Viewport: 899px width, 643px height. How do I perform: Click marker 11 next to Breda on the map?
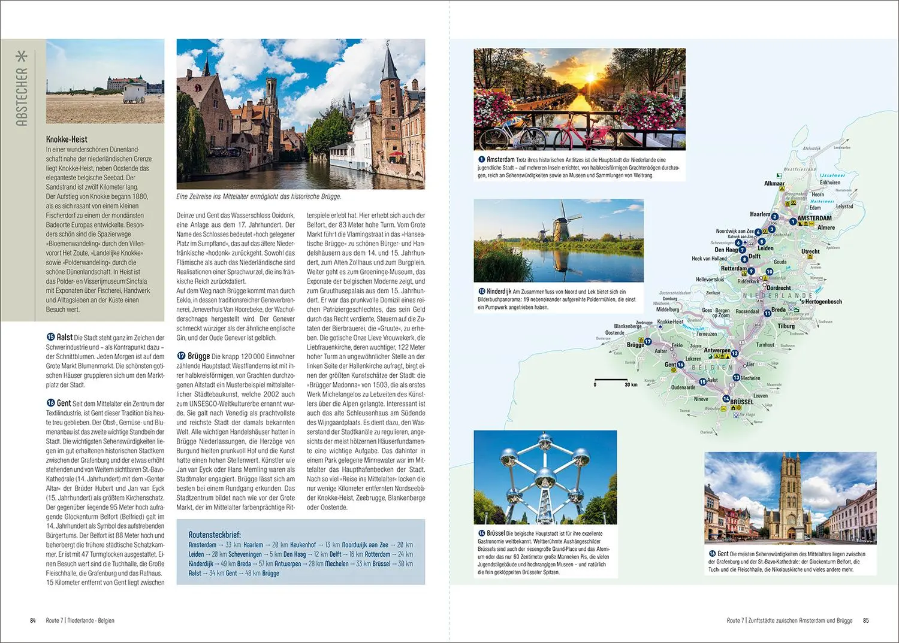tap(767, 313)
